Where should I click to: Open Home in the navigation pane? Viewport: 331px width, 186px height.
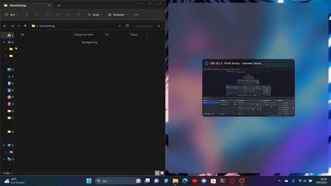9,35
